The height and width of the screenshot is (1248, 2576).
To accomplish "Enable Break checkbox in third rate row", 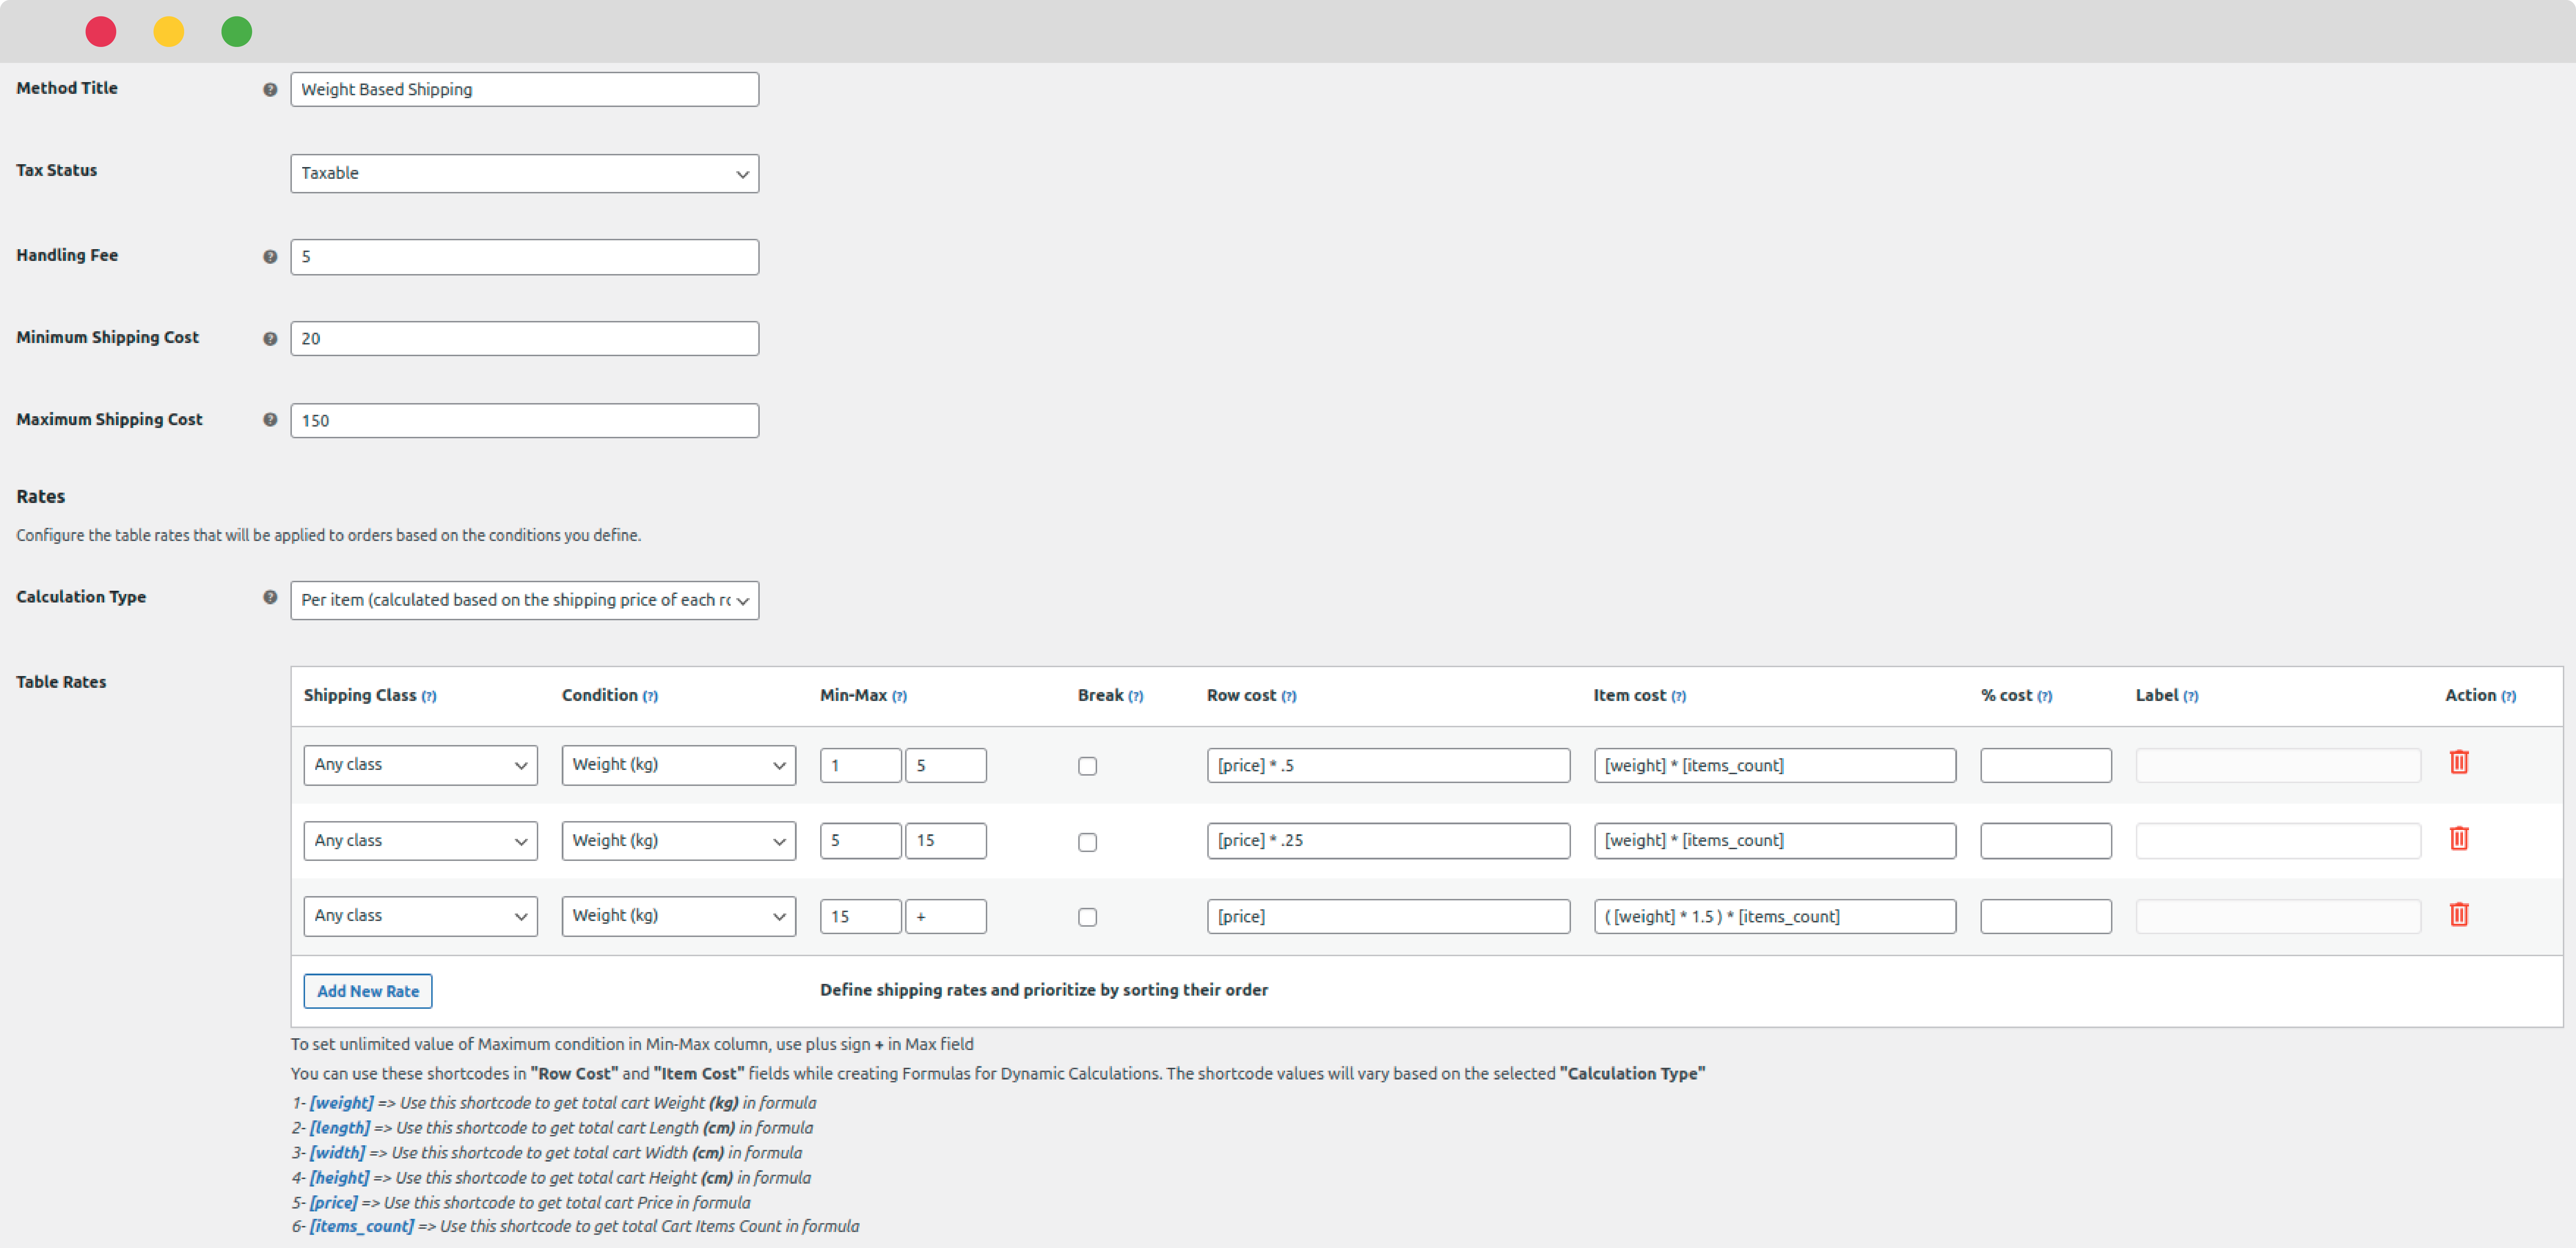I will click(x=1087, y=917).
